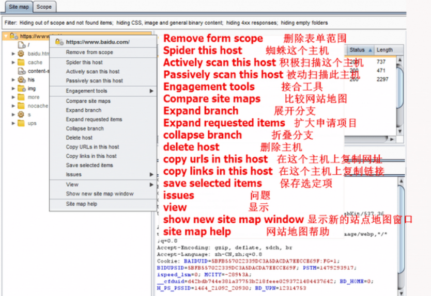Viewport: 431px width, 296px height.
Task: Choose Spider this host from context menu
Action: click(84, 62)
